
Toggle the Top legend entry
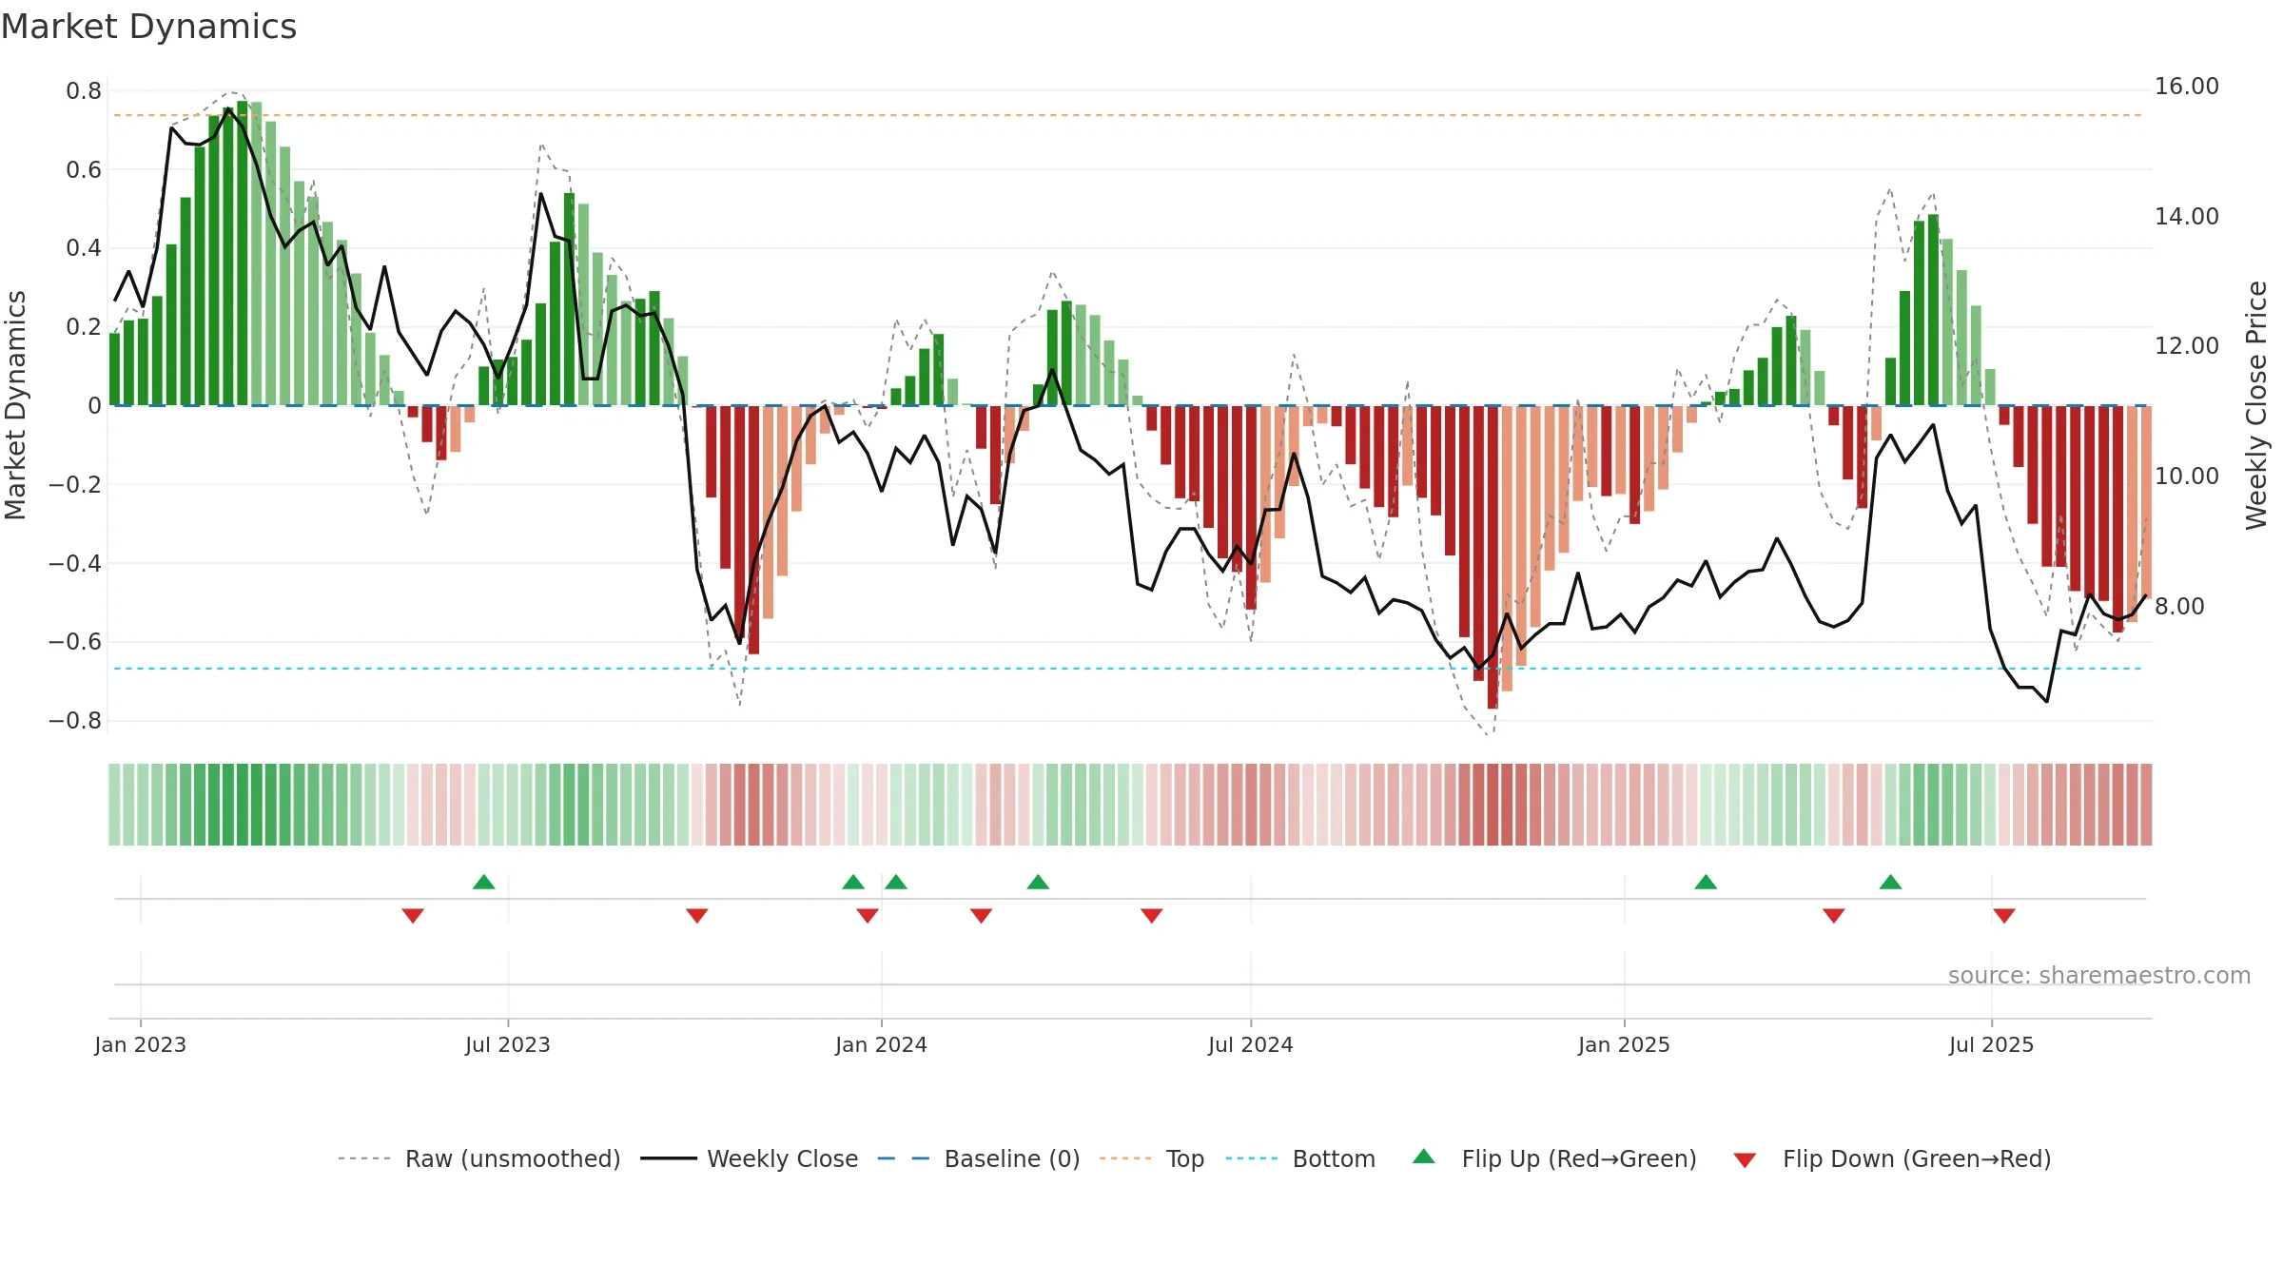click(1151, 1158)
